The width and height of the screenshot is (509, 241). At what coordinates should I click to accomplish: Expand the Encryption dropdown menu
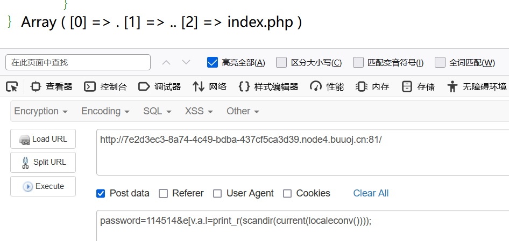(x=41, y=111)
